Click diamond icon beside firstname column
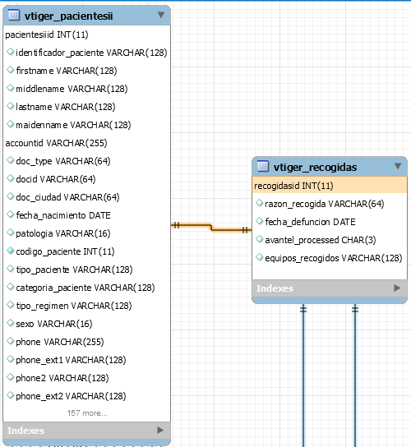 [x=10, y=70]
